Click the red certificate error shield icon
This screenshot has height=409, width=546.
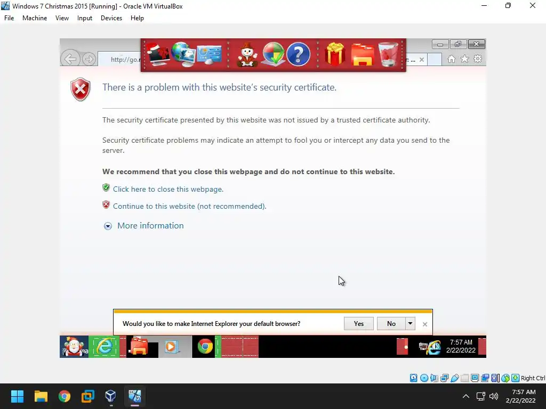[81, 89]
